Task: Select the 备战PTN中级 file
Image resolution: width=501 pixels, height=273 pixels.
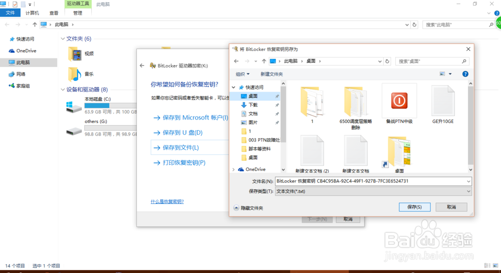Action: point(399,104)
